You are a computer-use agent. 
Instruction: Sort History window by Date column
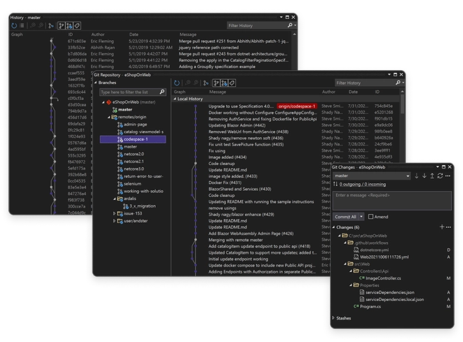(133, 34)
